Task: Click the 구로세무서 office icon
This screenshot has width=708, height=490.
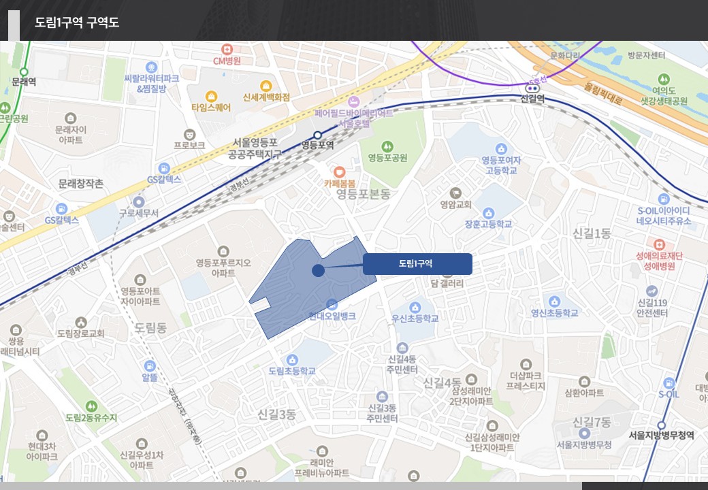Action: tap(139, 201)
